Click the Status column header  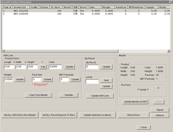(x=44, y=7)
